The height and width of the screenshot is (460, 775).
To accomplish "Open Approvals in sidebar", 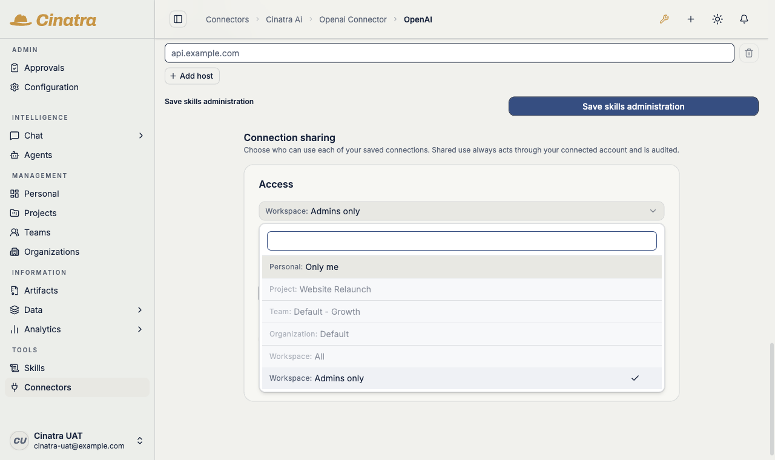I will pyautogui.click(x=77, y=68).
